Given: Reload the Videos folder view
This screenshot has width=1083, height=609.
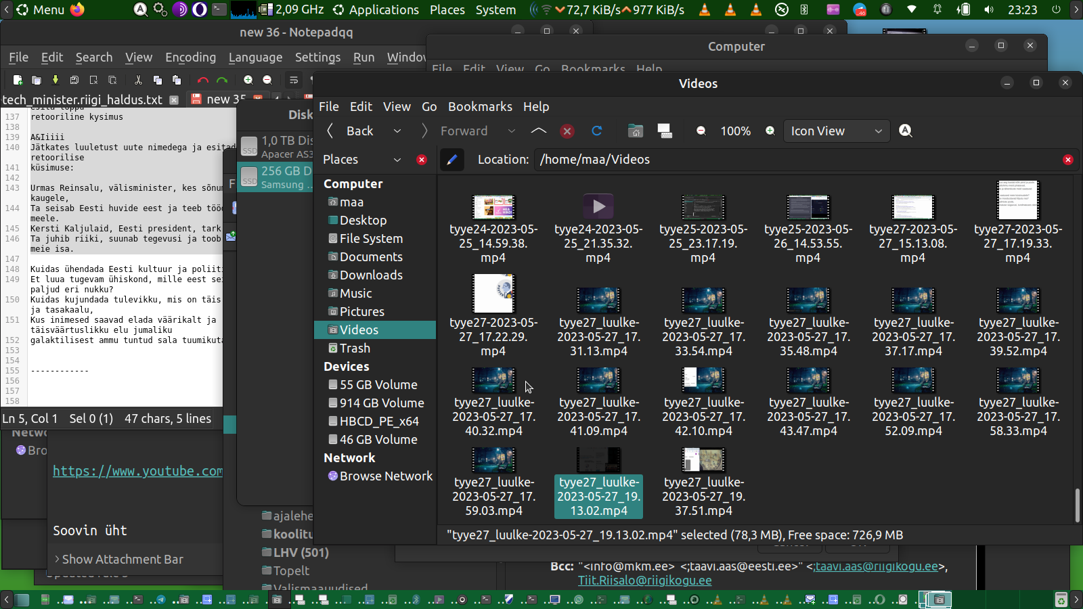Looking at the screenshot, I should tap(596, 131).
